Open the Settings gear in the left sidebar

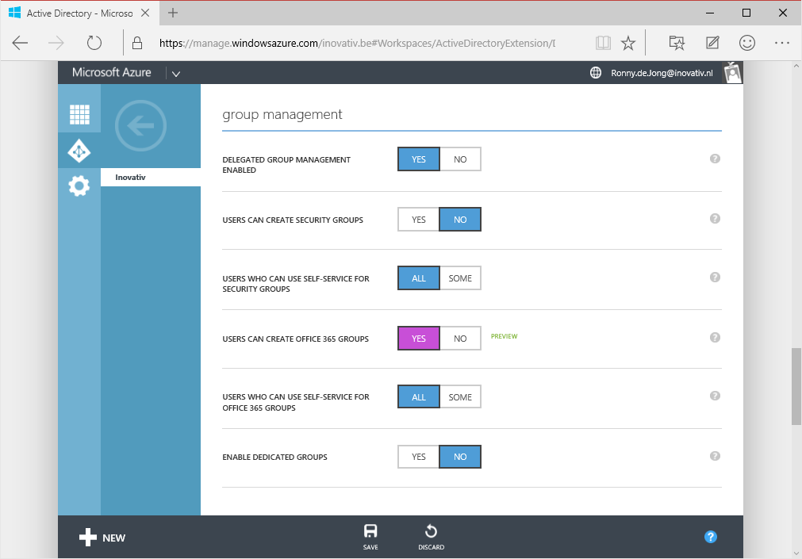tap(79, 186)
